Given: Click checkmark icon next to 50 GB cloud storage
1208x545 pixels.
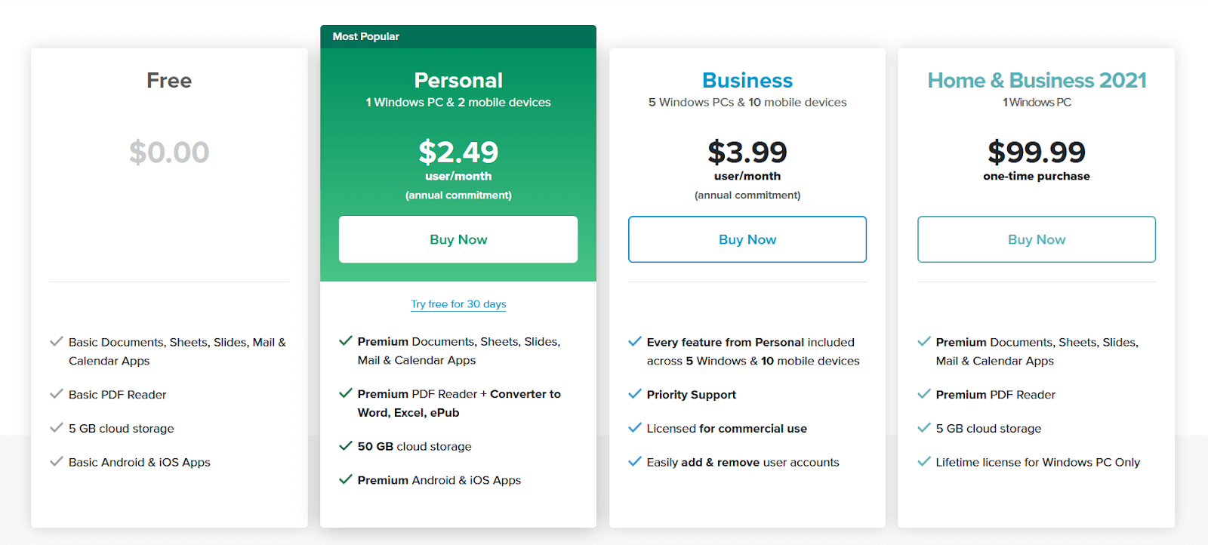Looking at the screenshot, I should point(346,446).
